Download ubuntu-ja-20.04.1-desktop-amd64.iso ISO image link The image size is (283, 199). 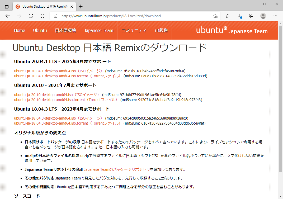coord(58,71)
